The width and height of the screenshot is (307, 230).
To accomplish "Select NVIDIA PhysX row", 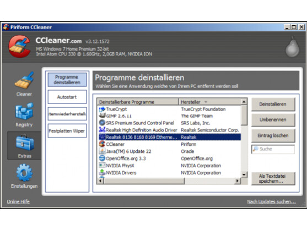I will coord(170,166).
